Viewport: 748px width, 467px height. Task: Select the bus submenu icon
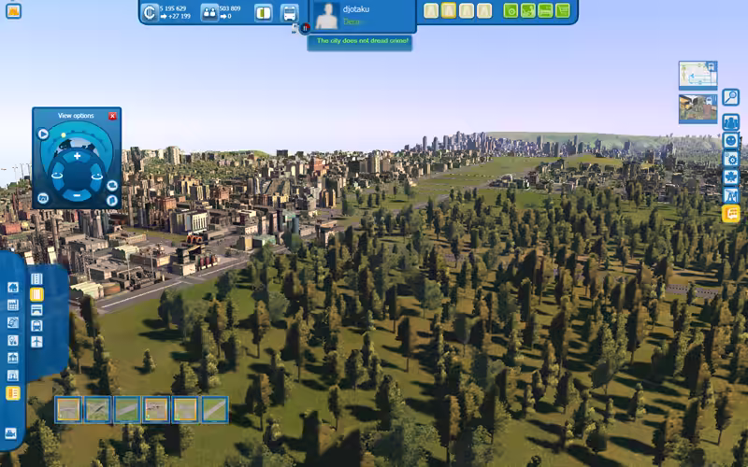point(36,326)
